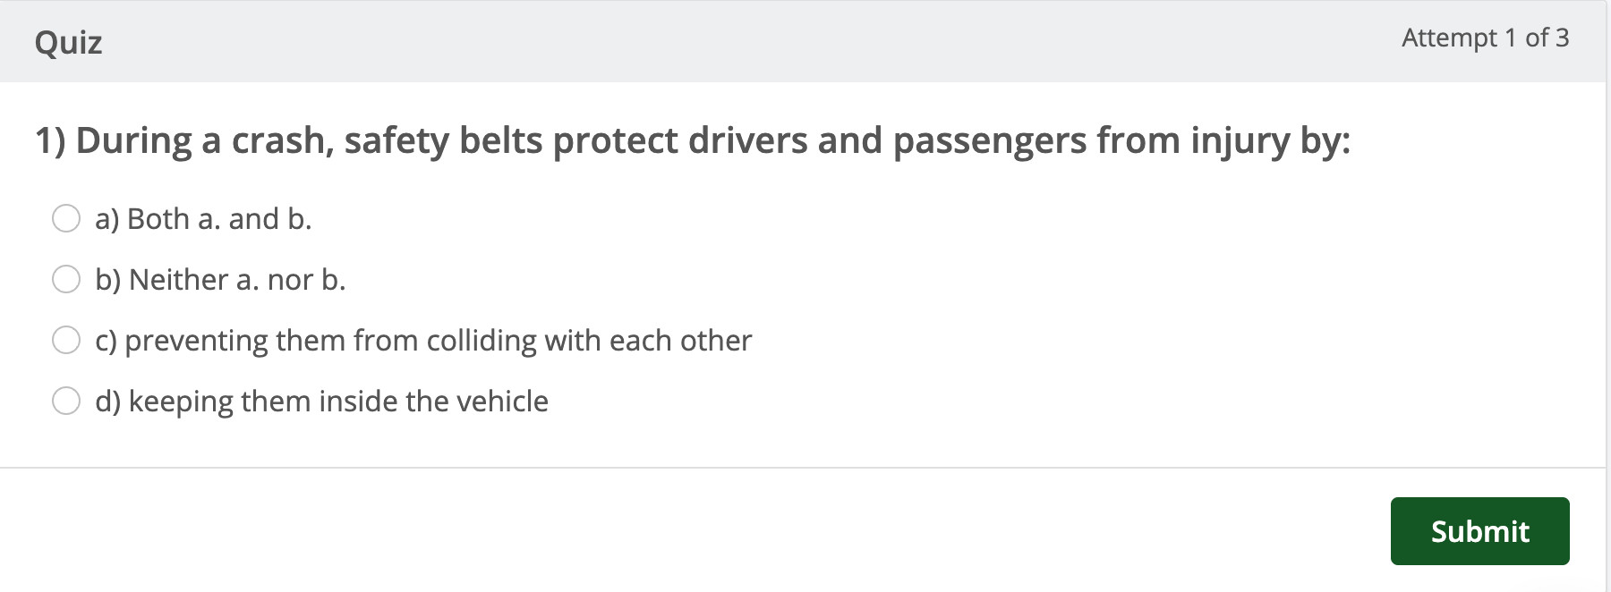1611x592 pixels.
Task: Pick the radio button beside option d
Action: (x=66, y=401)
